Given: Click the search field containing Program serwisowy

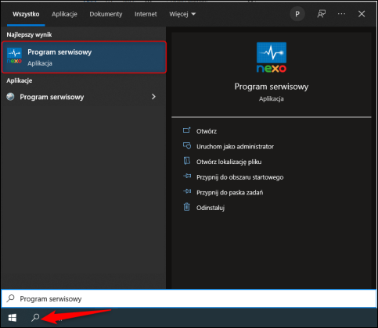Looking at the screenshot, I should coord(189,298).
